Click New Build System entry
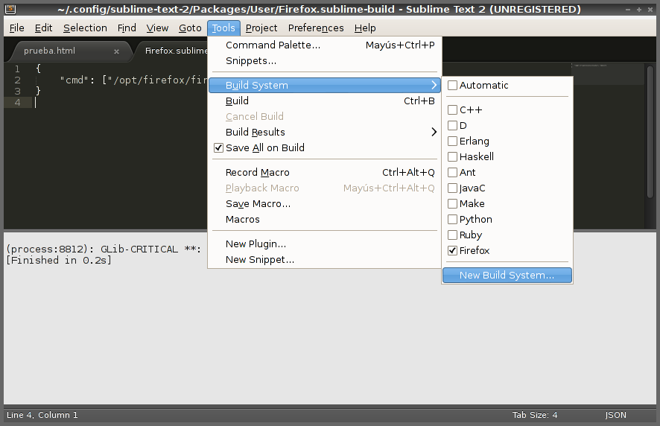660x426 pixels. click(507, 276)
